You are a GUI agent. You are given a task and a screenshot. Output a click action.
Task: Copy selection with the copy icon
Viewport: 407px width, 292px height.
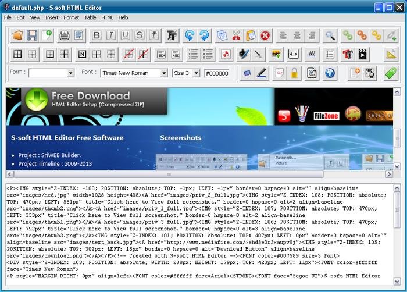tap(222, 35)
